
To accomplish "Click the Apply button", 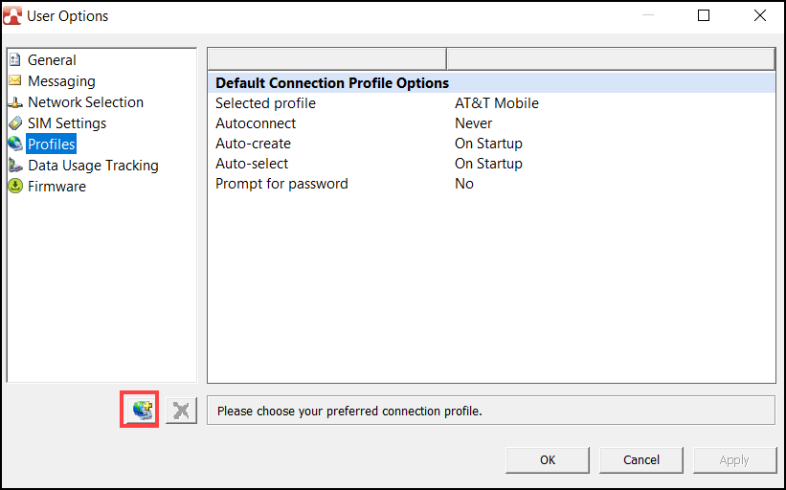I will coord(734,459).
